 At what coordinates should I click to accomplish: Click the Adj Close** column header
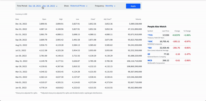pos(108,19)
